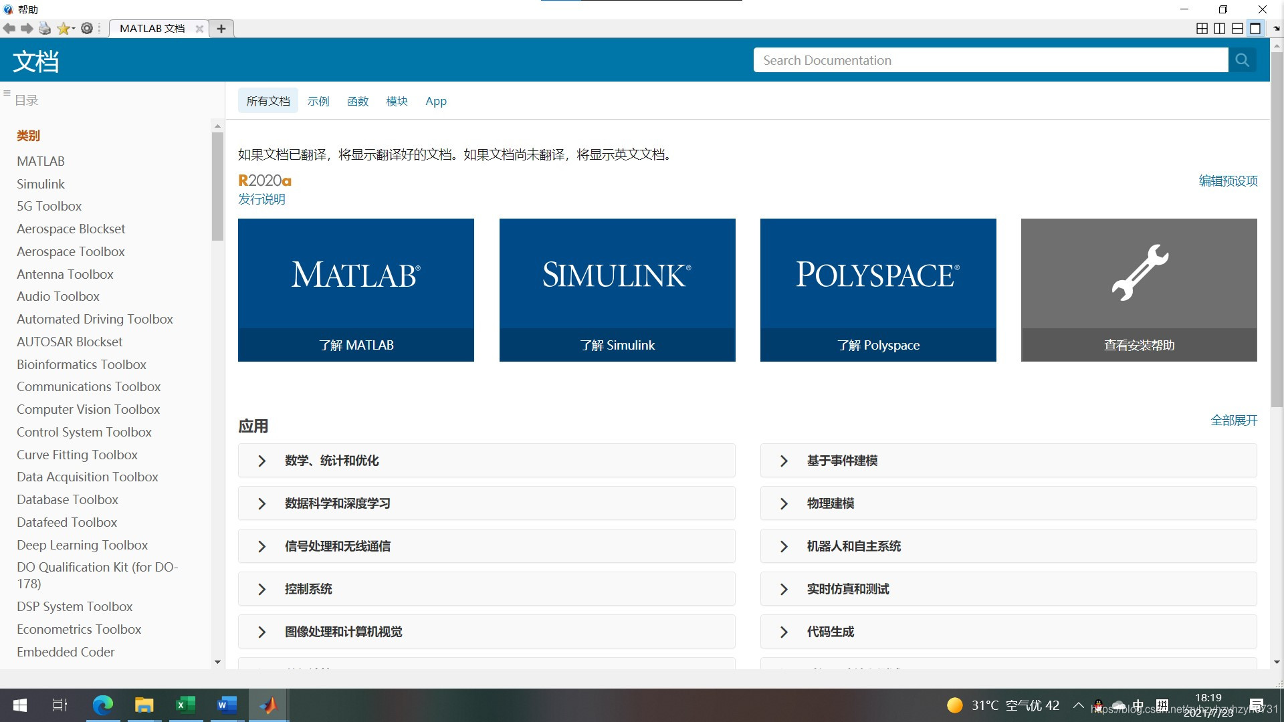Expand the 图像处理和计算机视觉 section

(x=487, y=632)
